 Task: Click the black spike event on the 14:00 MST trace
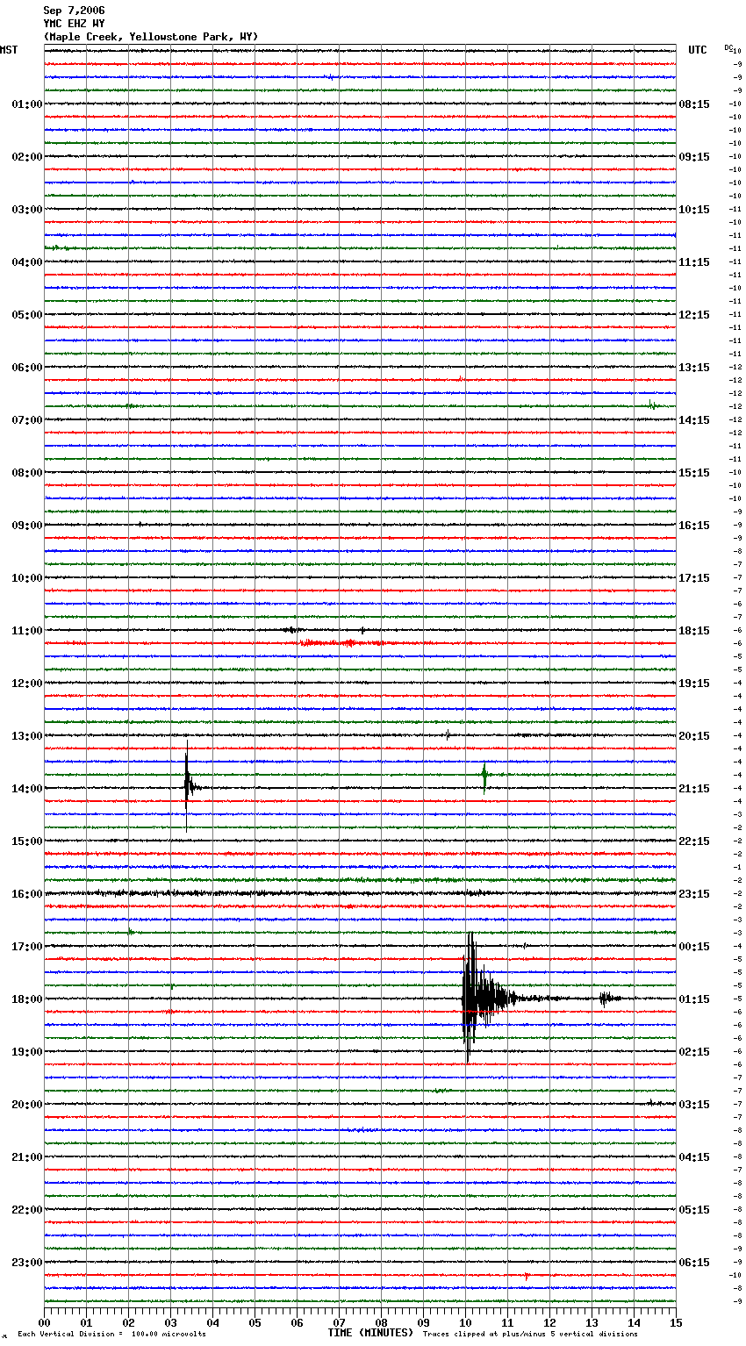pyautogui.click(x=188, y=785)
